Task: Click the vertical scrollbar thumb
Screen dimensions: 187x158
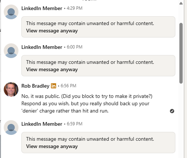Action: [x=181, y=53]
